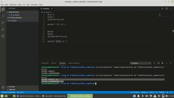
Task: Select the arred.py editor tab
Action: click(46, 8)
